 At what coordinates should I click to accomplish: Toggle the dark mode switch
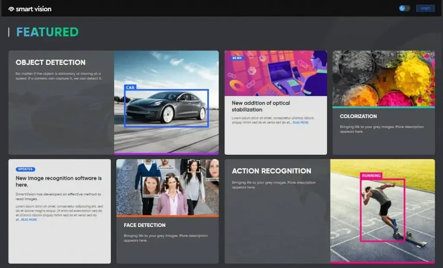(x=404, y=8)
